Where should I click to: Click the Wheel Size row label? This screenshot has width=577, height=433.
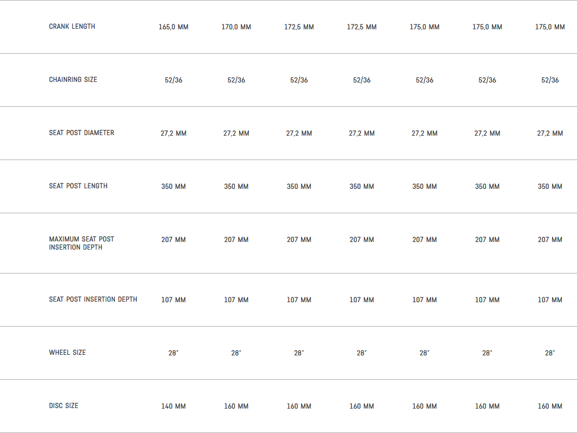pos(67,353)
